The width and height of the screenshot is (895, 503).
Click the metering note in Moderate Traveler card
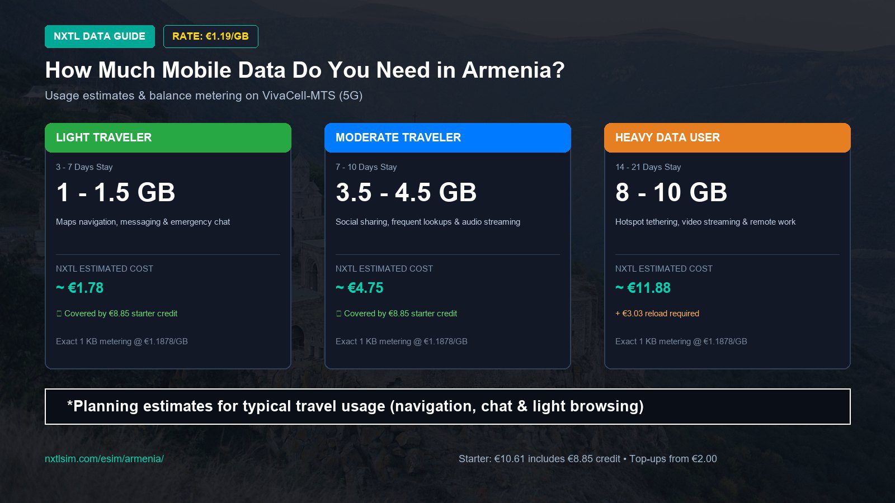(x=402, y=341)
